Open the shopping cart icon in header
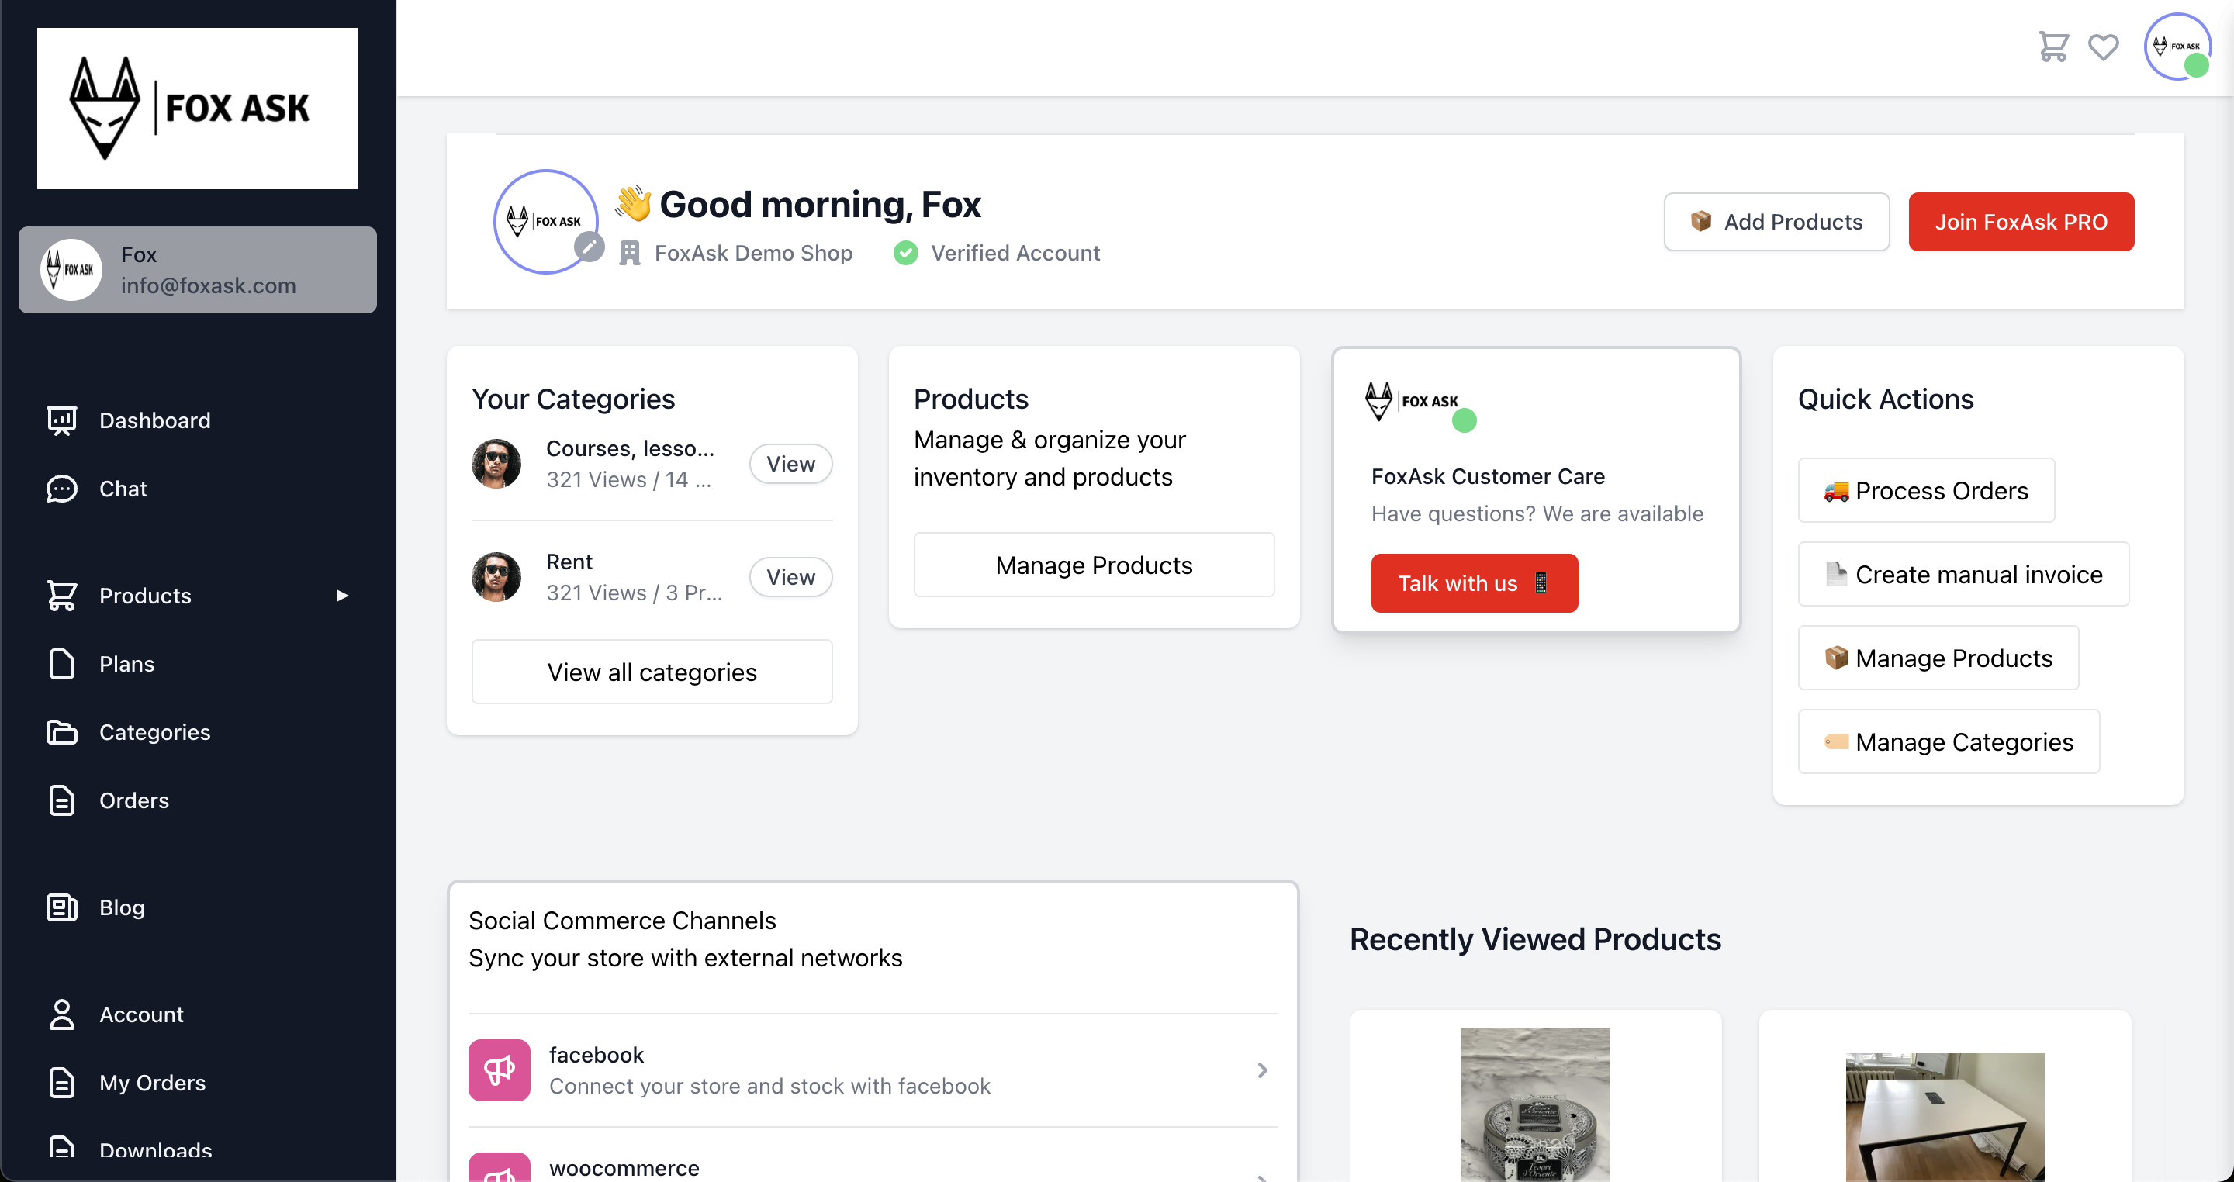This screenshot has width=2234, height=1182. 2052,47
